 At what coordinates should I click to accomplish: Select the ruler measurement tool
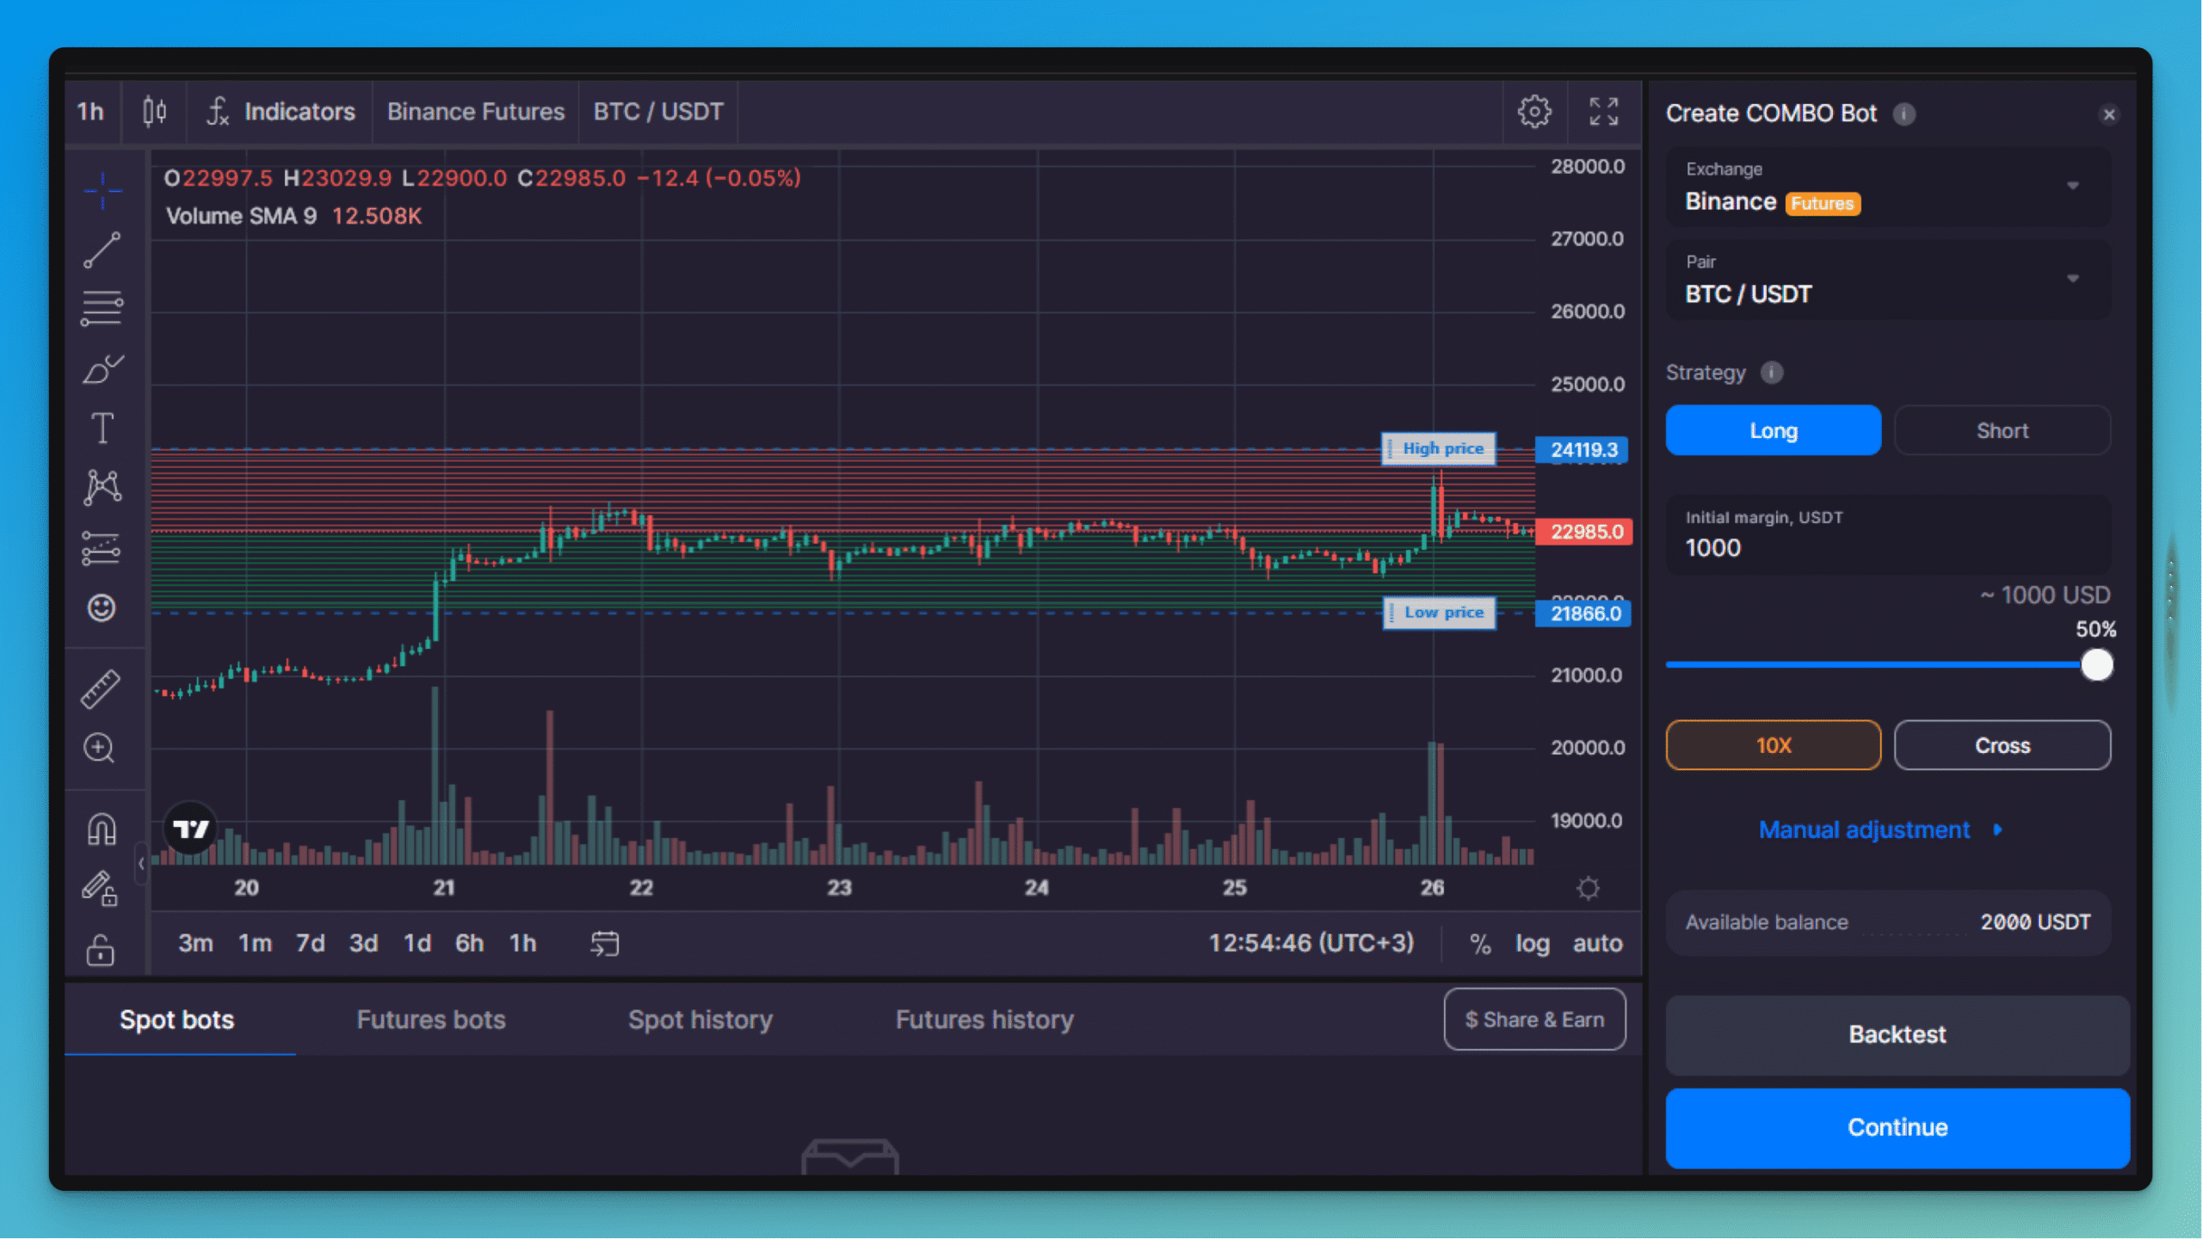point(102,688)
